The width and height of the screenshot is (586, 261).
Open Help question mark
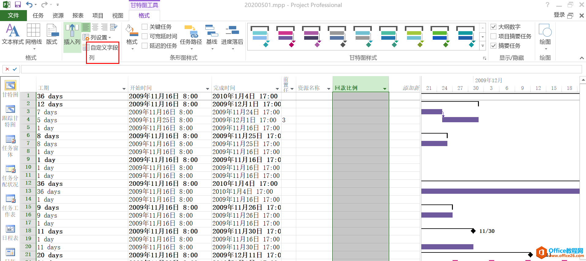click(547, 5)
